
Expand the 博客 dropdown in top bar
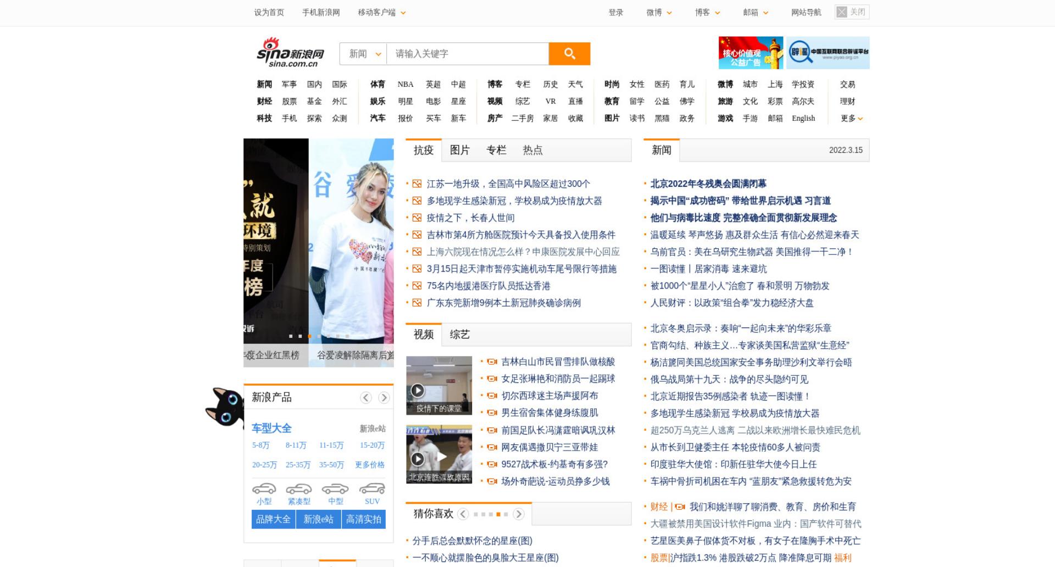707,13
